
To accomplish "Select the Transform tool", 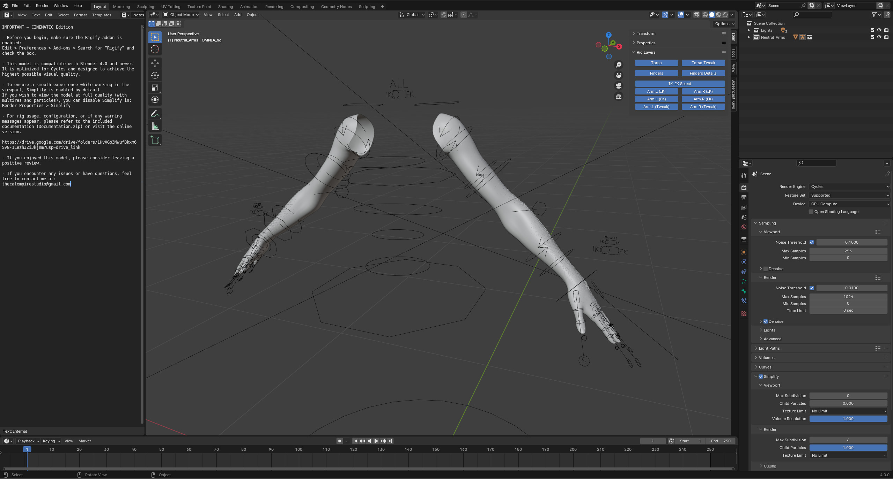I will 155,100.
